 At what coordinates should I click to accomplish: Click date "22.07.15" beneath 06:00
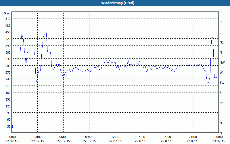pyautogui.click(x=63, y=141)
